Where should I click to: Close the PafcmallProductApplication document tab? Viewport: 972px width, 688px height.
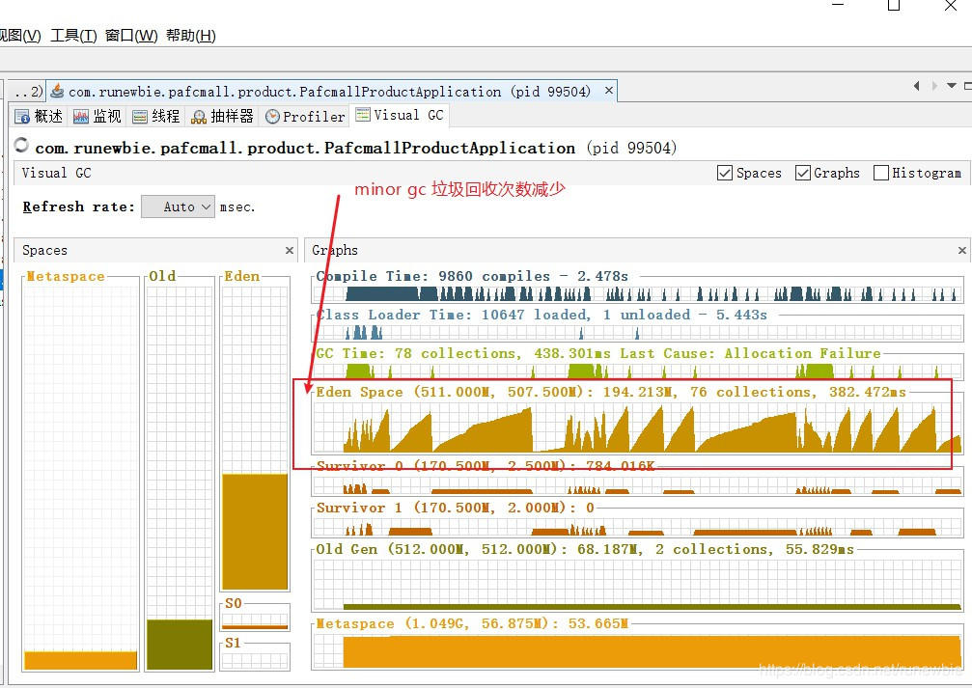click(x=609, y=91)
